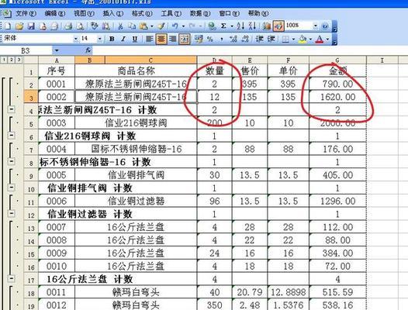The width and height of the screenshot is (408, 310).
Task: Open the 文件 menu
Action: (x=26, y=13)
